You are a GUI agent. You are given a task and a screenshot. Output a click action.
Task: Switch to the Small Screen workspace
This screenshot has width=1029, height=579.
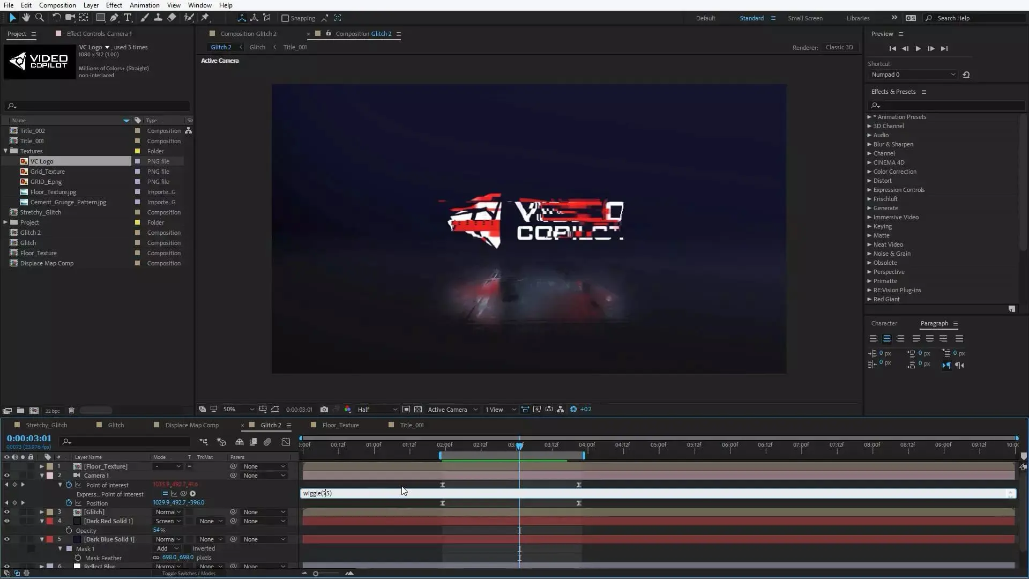pyautogui.click(x=805, y=18)
